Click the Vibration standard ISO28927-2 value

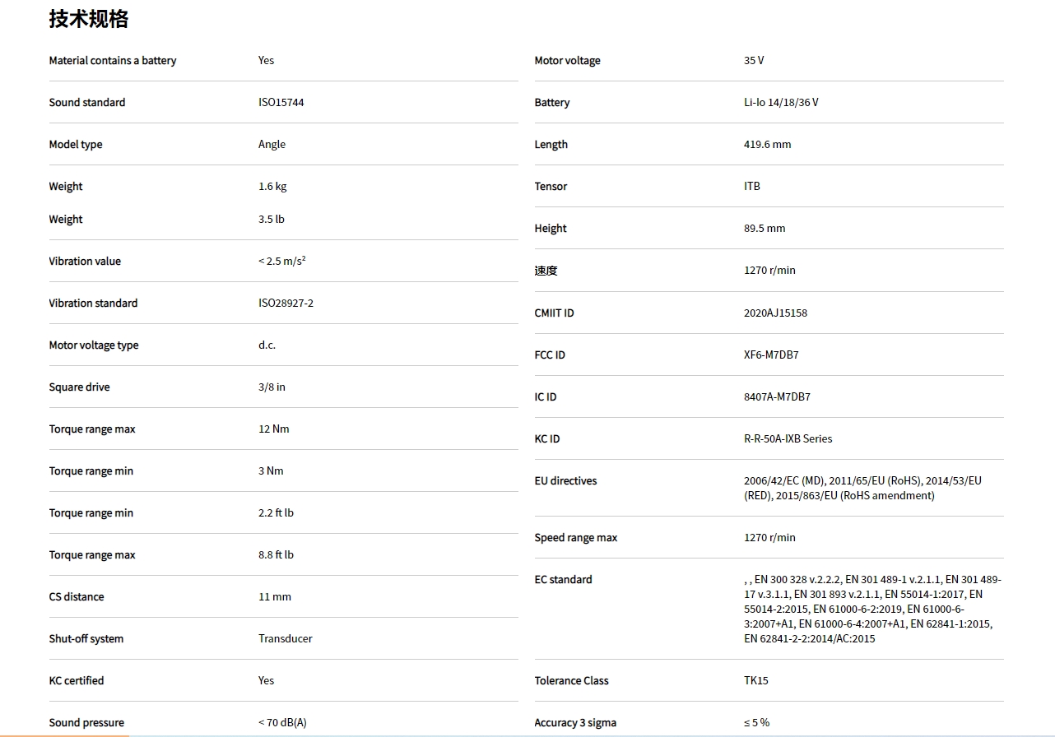point(286,304)
